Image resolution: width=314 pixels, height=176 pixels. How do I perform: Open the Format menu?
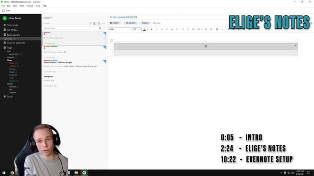tap(29, 6)
